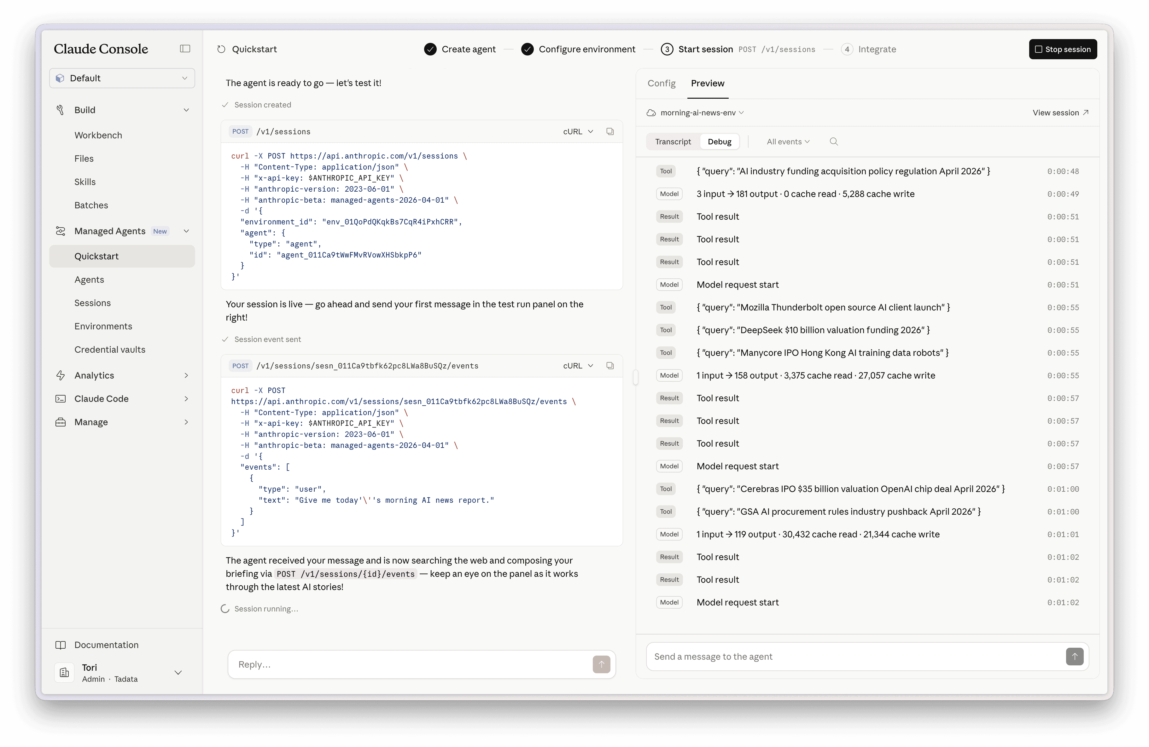Open the All events filter dropdown
Screen dimensions: 1149x747
(788, 142)
